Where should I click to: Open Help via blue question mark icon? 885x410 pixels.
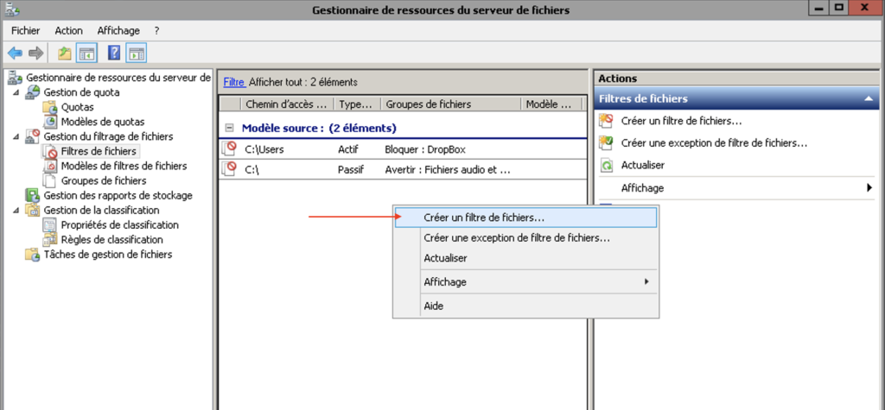[x=114, y=54]
